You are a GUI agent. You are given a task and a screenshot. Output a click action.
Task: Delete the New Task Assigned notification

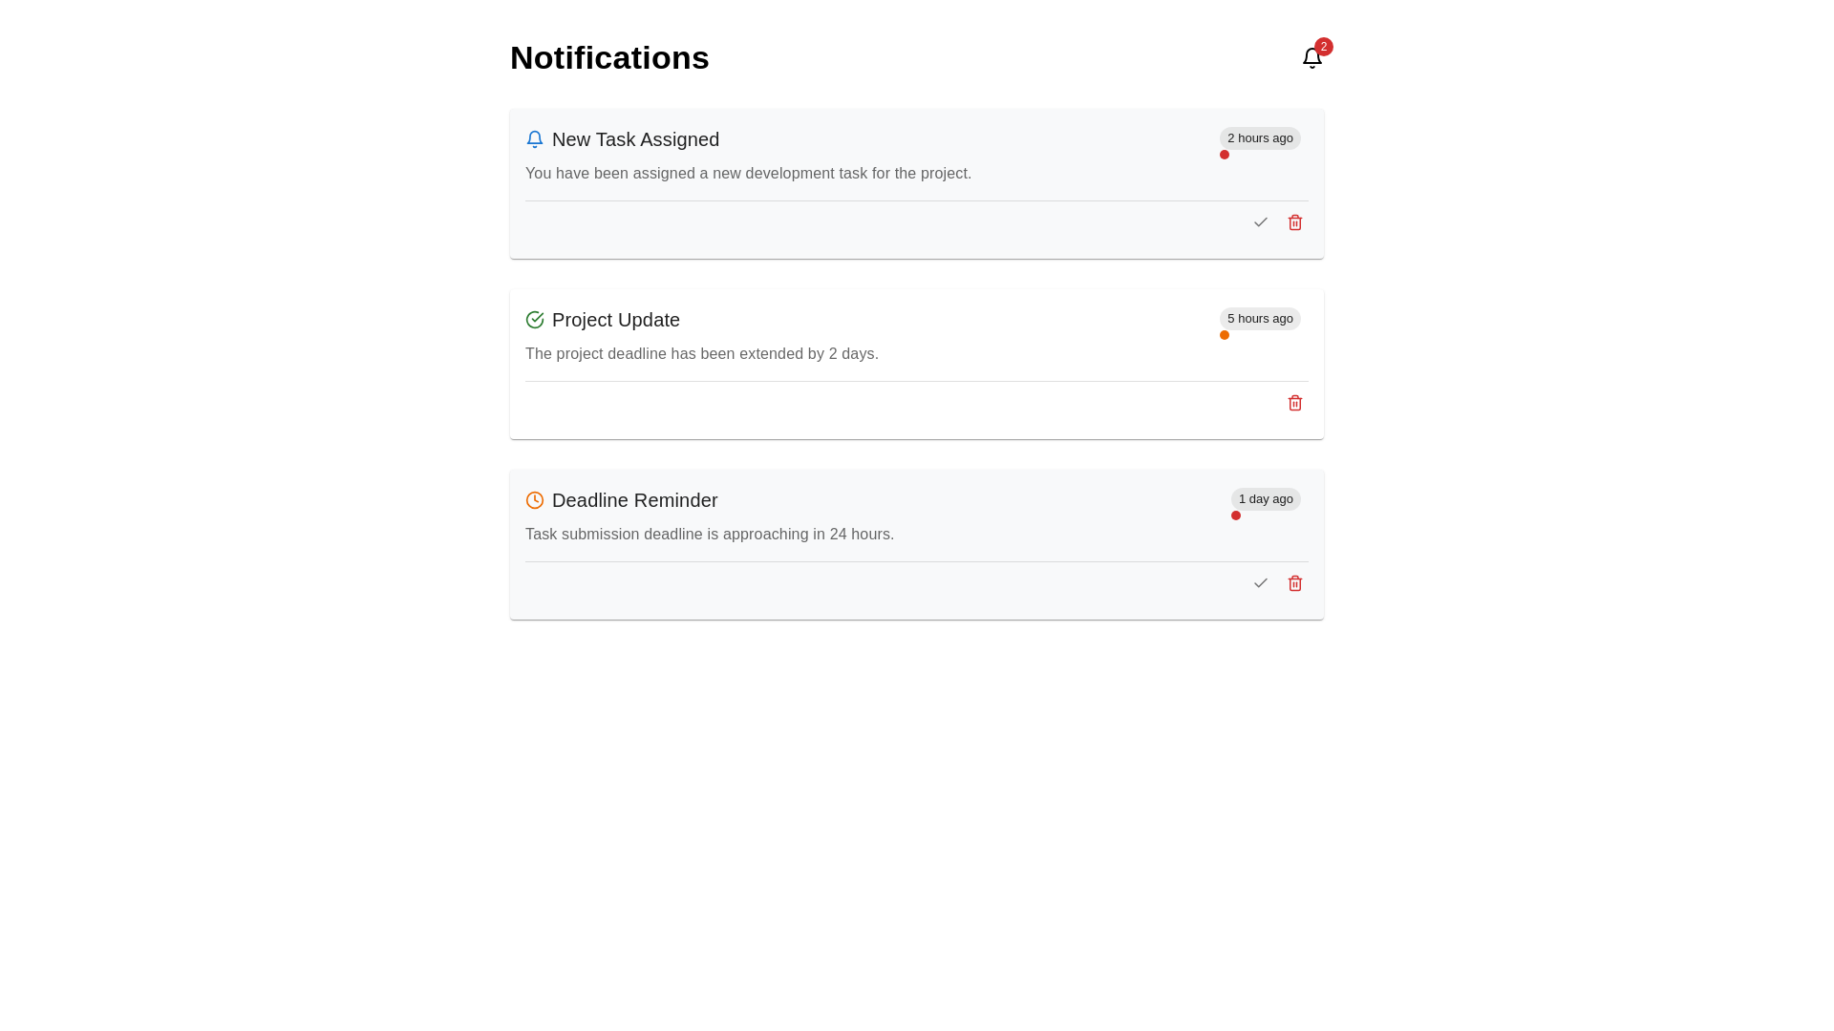click(1294, 222)
